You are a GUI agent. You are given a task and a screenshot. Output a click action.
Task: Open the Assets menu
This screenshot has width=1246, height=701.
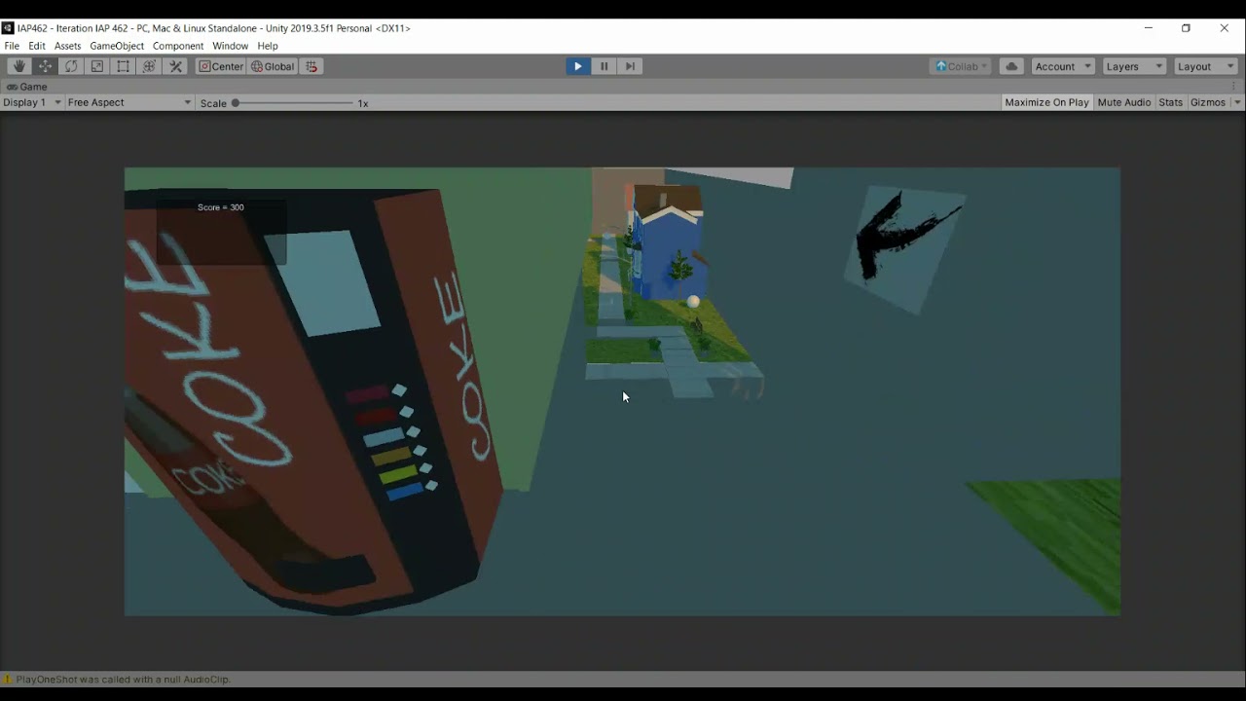tap(67, 46)
